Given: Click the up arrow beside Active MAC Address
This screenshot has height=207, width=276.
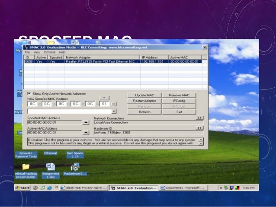Looking at the screenshot, I should pos(86,133).
